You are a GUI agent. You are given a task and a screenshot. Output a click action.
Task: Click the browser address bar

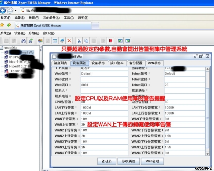tap(117, 10)
